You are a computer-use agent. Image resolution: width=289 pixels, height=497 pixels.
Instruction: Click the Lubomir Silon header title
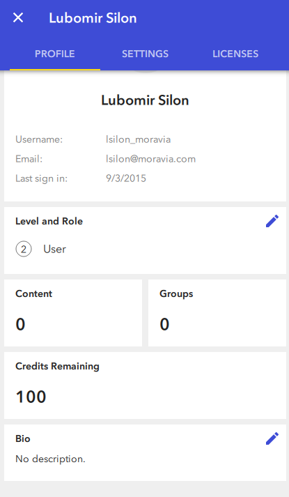pyautogui.click(x=93, y=18)
